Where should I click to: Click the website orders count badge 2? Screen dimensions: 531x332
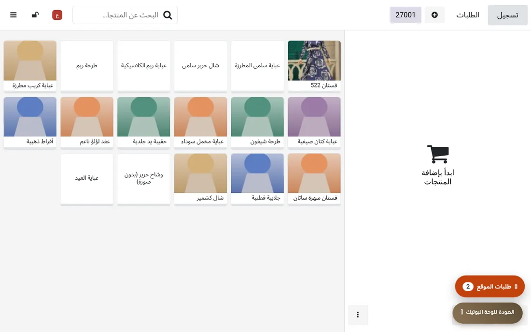(x=468, y=287)
